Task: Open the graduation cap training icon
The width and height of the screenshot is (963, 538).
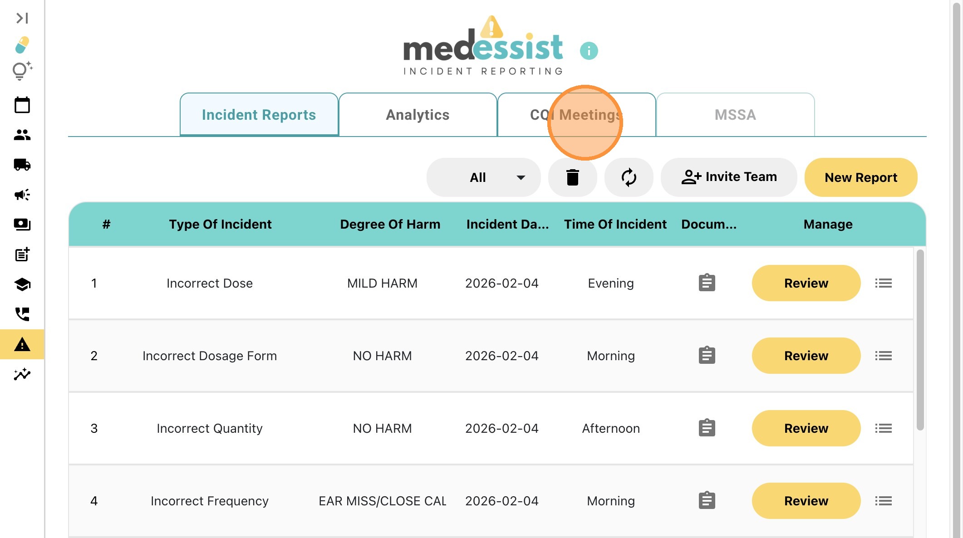Action: (x=22, y=284)
